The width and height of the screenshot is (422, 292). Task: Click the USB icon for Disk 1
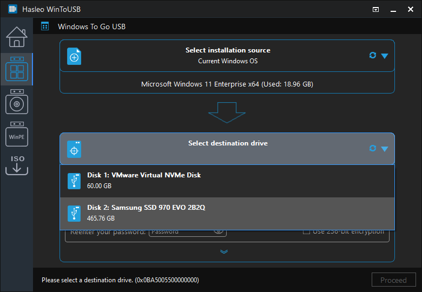tap(74, 181)
